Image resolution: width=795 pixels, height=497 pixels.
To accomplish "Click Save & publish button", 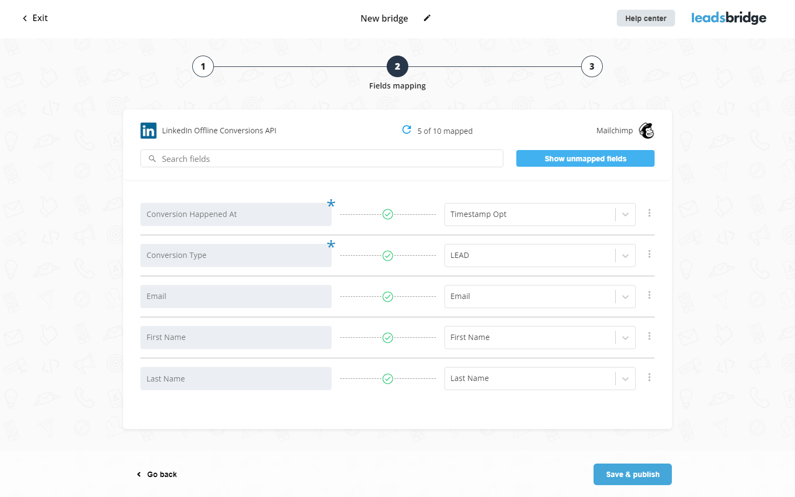I will tap(632, 474).
